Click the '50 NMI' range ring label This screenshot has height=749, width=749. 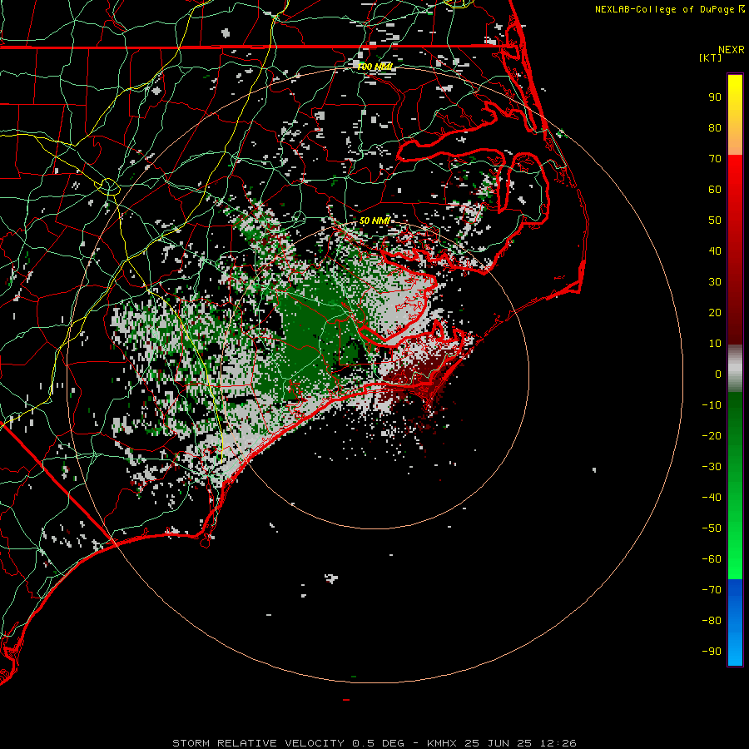[x=374, y=221]
